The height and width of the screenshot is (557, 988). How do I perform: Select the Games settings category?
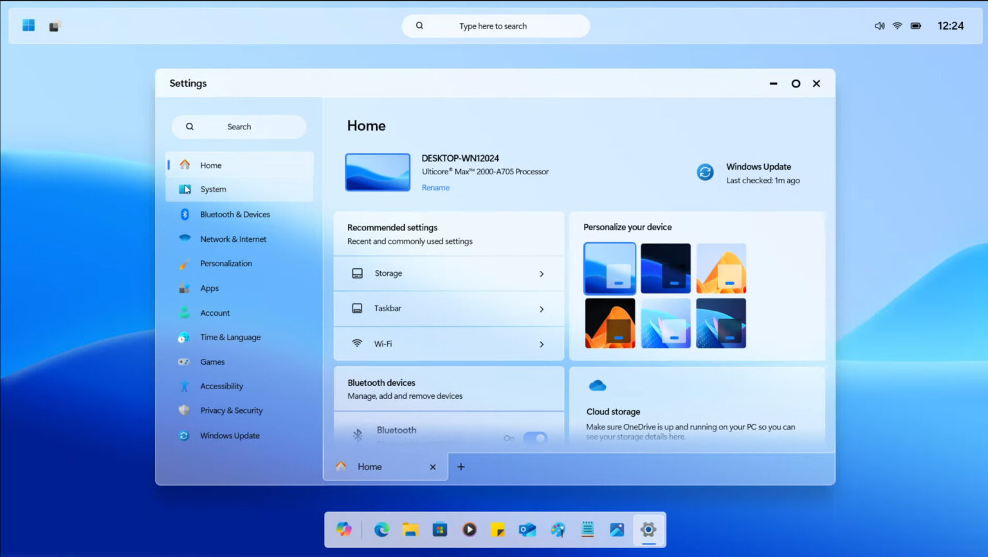[212, 361]
